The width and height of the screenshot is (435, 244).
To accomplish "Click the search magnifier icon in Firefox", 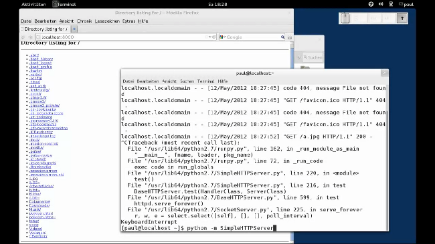I will coord(282,37).
